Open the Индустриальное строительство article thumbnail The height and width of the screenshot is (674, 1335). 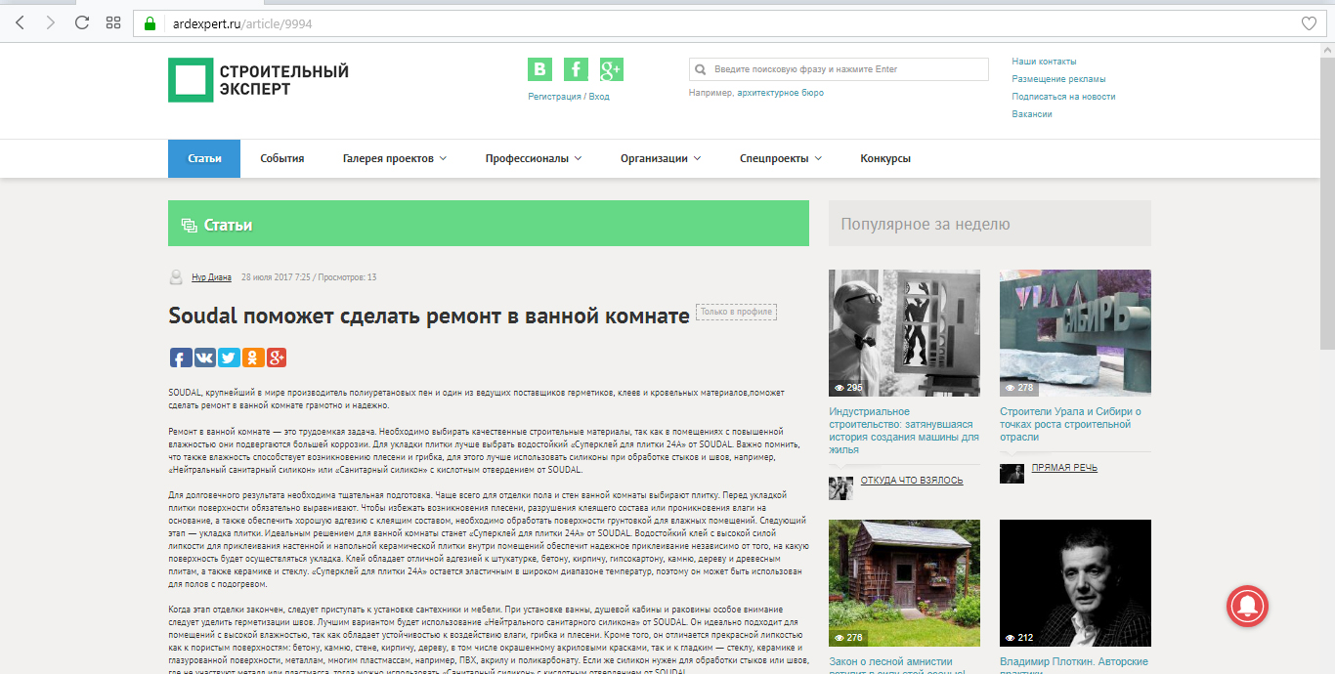(x=904, y=333)
